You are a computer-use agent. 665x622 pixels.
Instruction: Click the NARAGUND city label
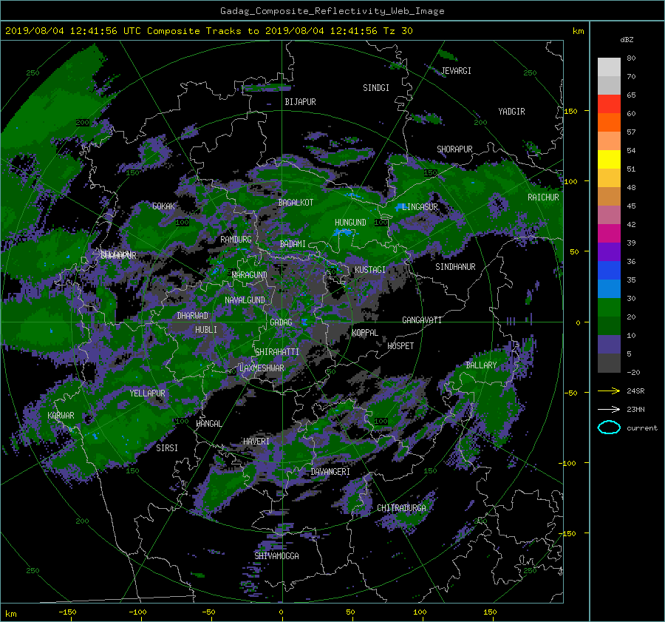pos(250,274)
